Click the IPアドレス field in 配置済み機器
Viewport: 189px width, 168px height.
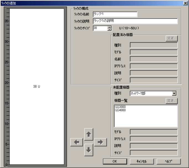(154, 66)
